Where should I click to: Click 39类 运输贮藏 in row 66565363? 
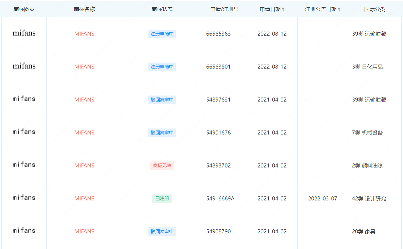tap(369, 34)
